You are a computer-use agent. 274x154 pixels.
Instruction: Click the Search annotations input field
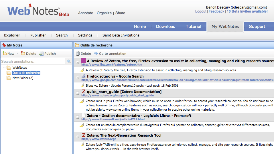click(33, 61)
